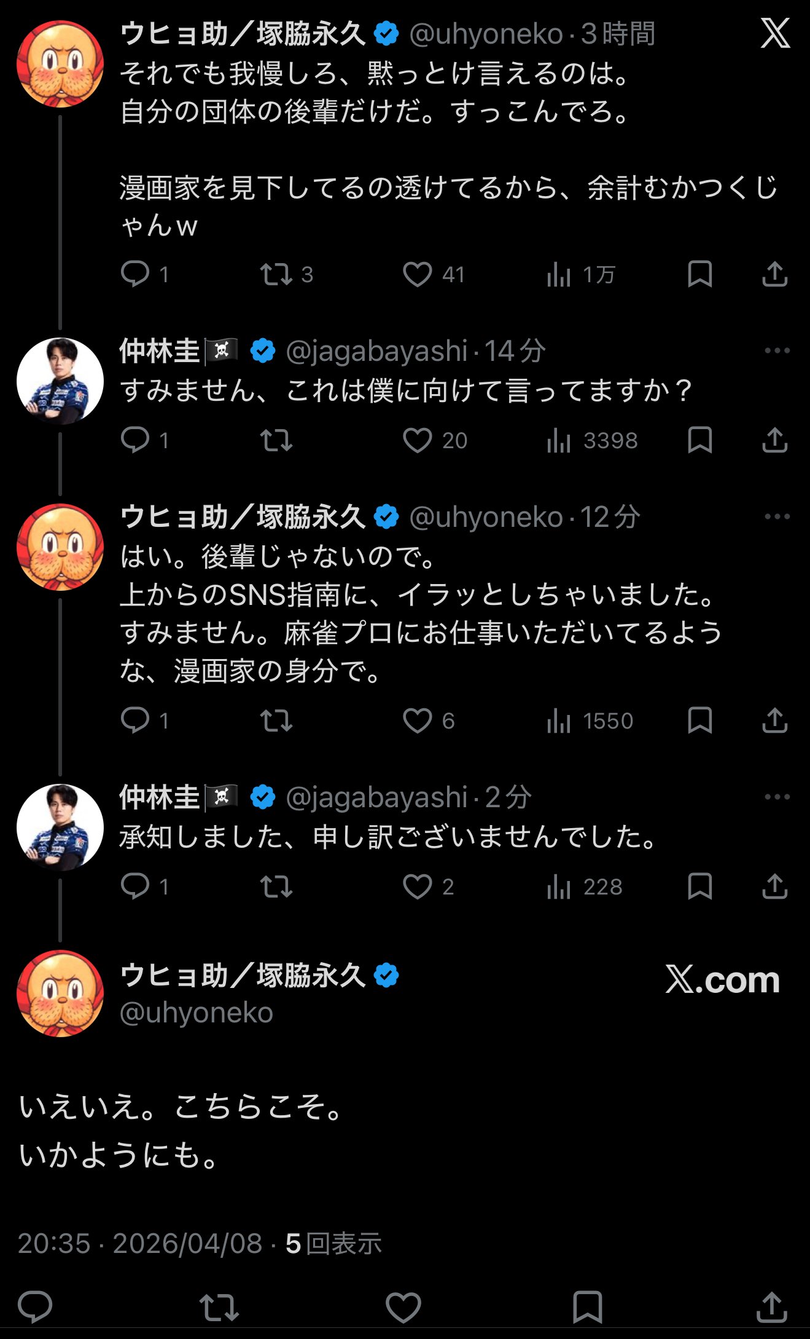Share the tweet with 228 views
The width and height of the screenshot is (810, 1339).
pyautogui.click(x=774, y=887)
